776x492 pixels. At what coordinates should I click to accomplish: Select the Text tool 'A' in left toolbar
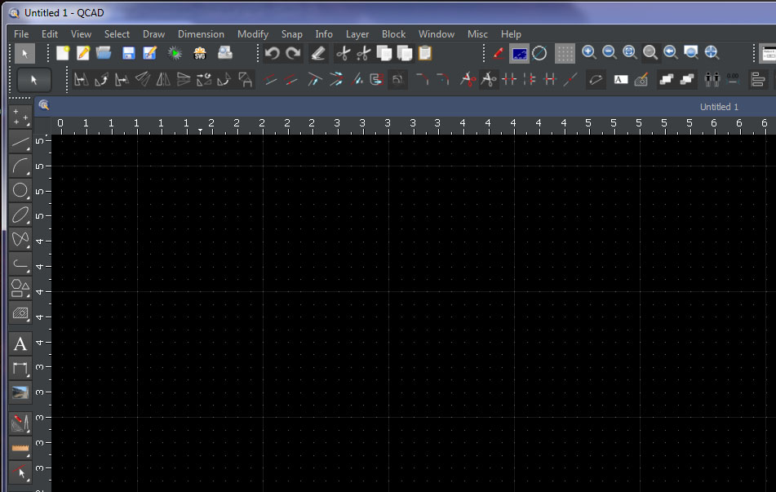tap(20, 344)
